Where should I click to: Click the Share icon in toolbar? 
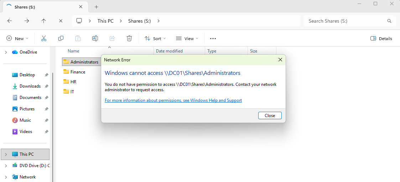click(112, 38)
